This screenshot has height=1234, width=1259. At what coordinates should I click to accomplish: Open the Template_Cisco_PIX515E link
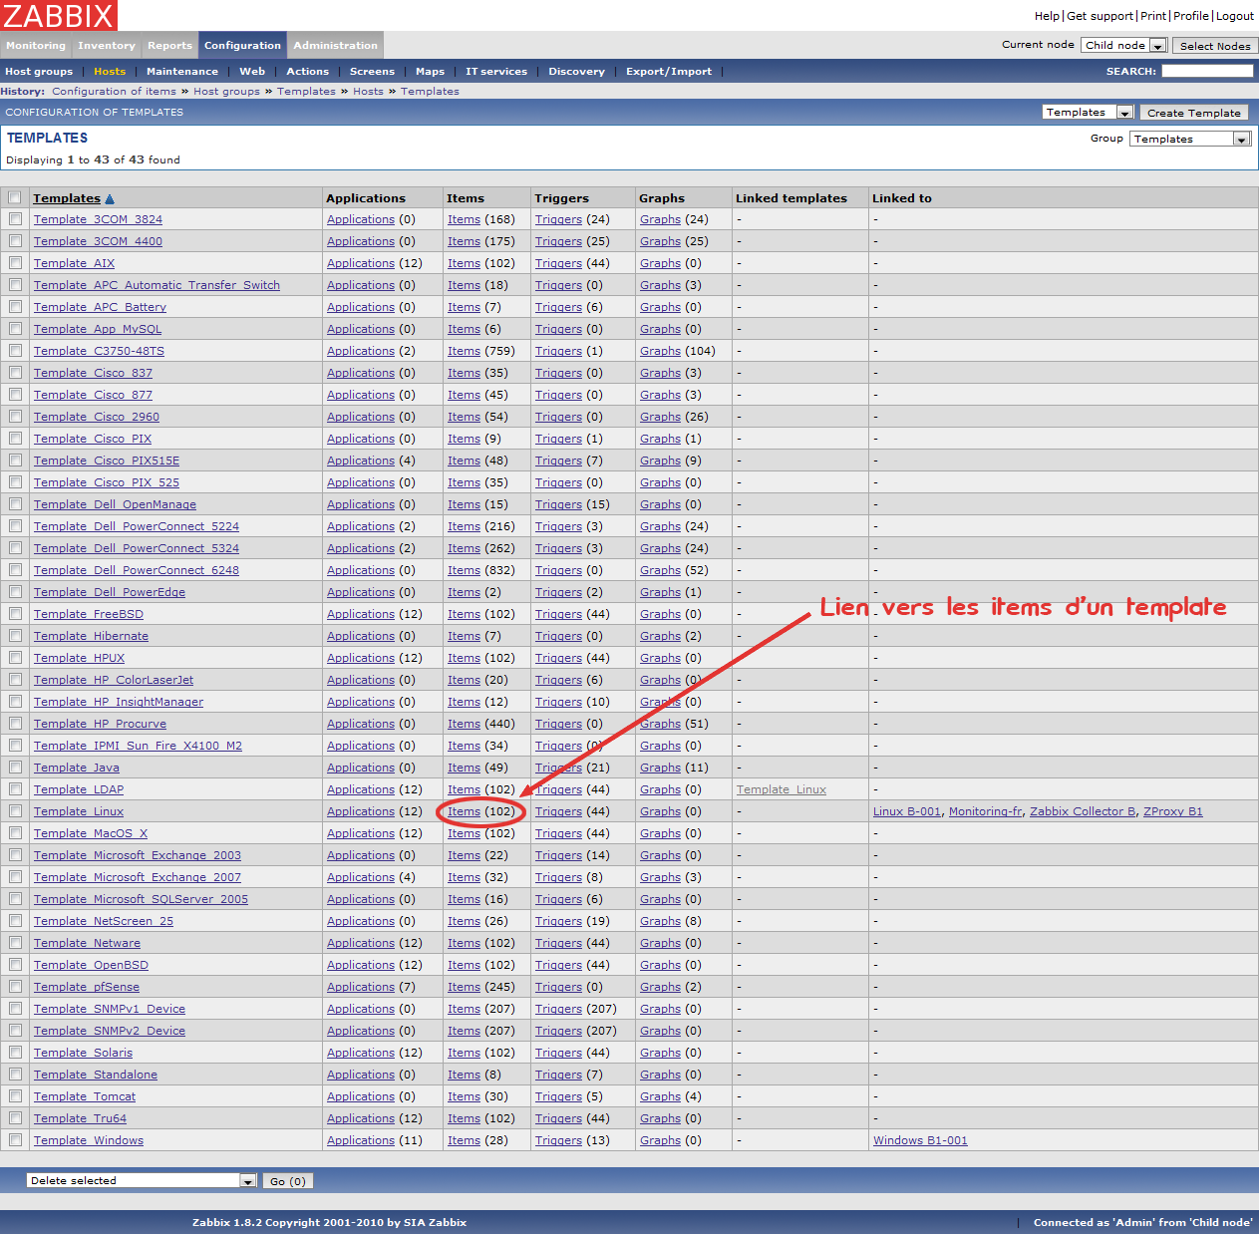[x=107, y=461]
